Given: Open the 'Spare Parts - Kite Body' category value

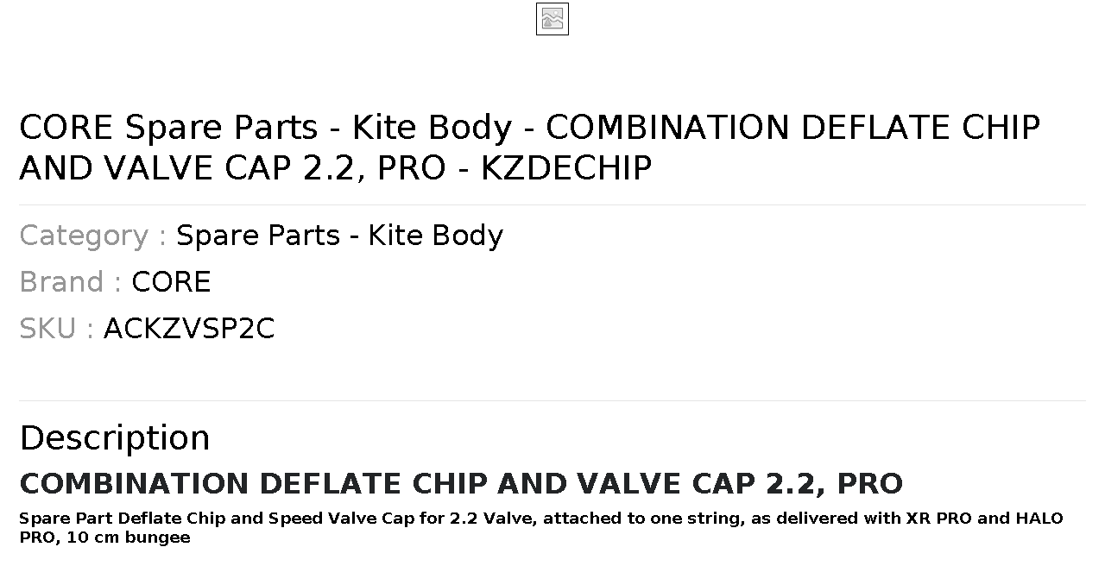Looking at the screenshot, I should coord(339,236).
